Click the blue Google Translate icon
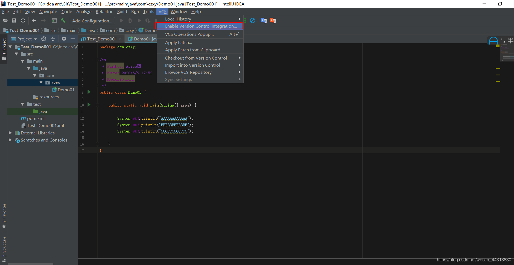This screenshot has width=514, height=265. (264, 20)
